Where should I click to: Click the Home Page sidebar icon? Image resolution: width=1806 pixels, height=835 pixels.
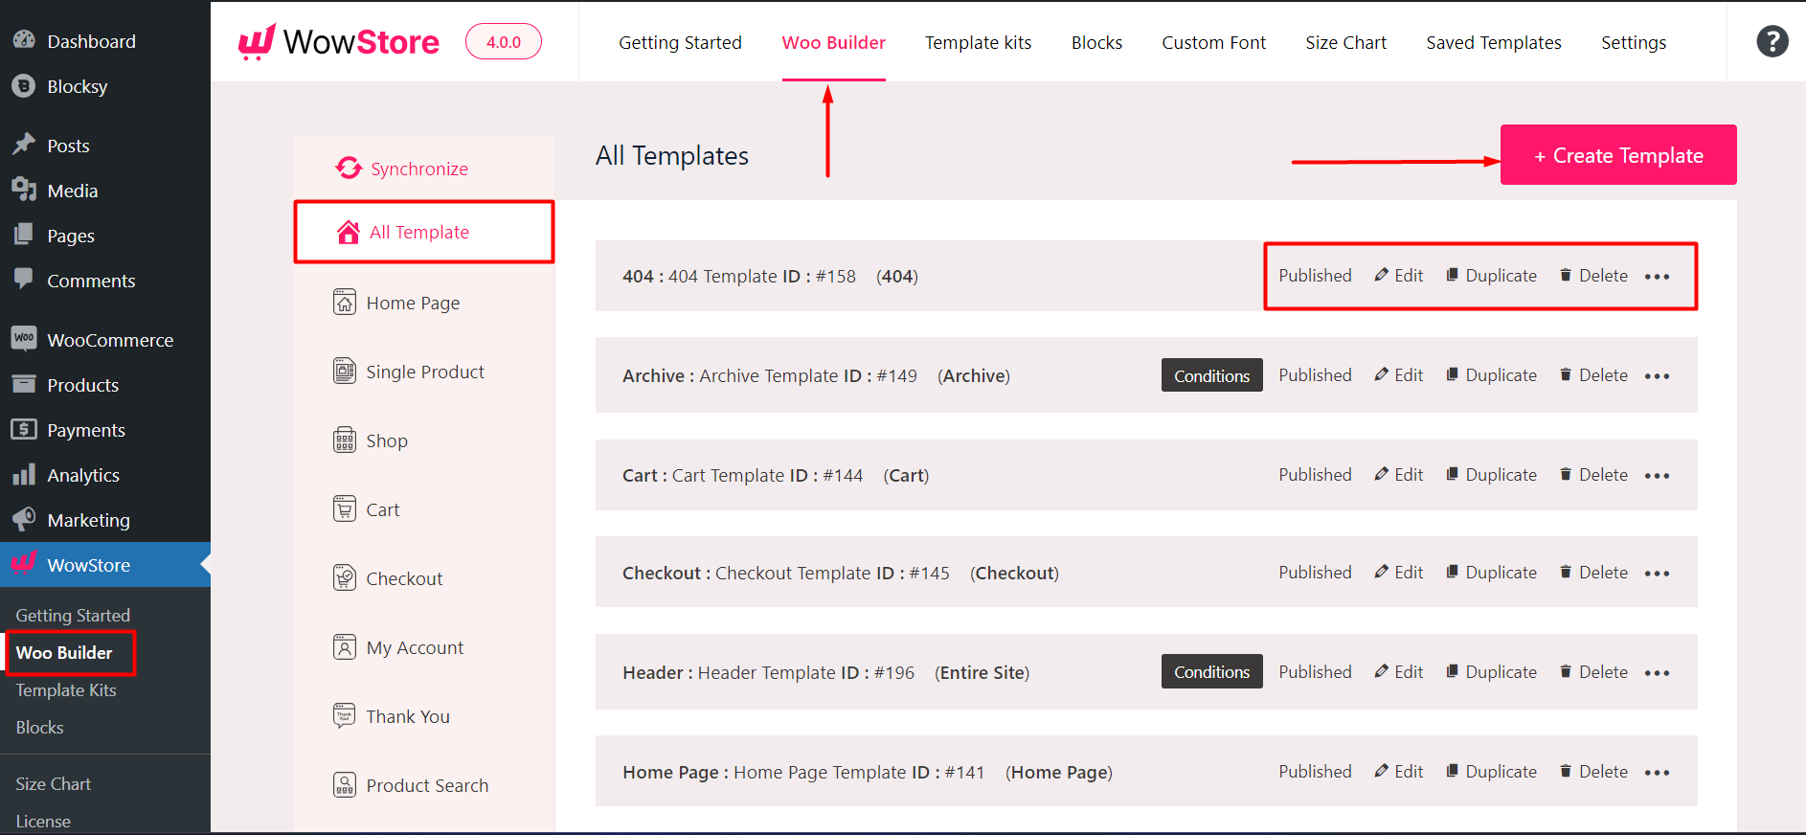[345, 303]
